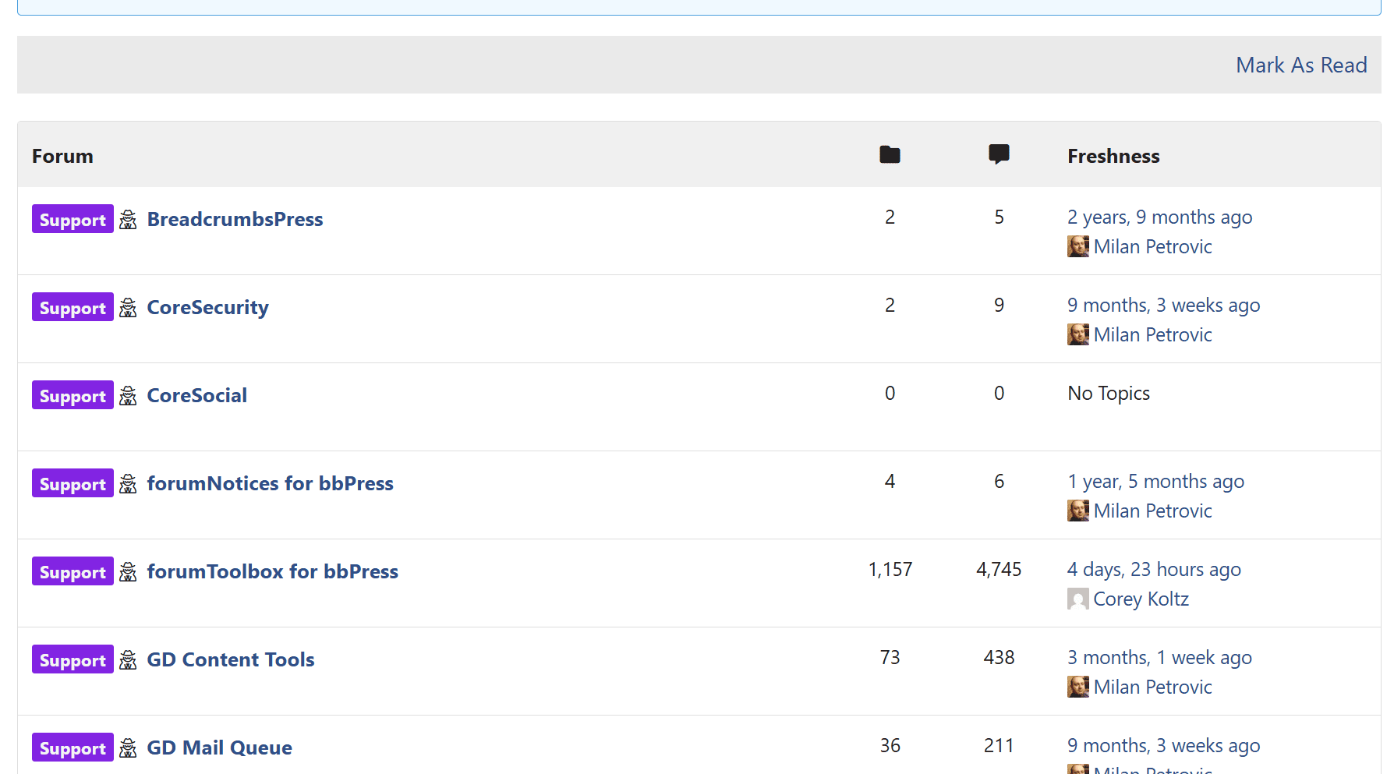Click Corey Koltz avatar image
Image resolution: width=1394 pixels, height=774 pixels.
[x=1078, y=599]
